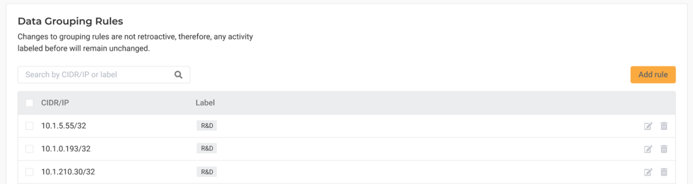Click the CIDR/IP column header
Image resolution: width=693 pixels, height=184 pixels.
tap(55, 103)
